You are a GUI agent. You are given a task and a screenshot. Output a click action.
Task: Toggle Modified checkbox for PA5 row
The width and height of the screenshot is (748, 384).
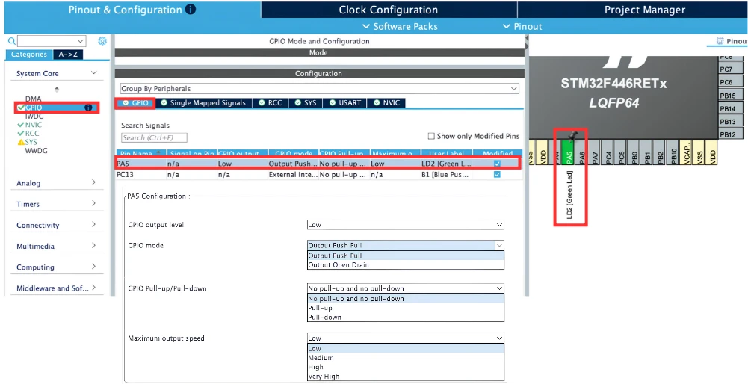tap(497, 164)
